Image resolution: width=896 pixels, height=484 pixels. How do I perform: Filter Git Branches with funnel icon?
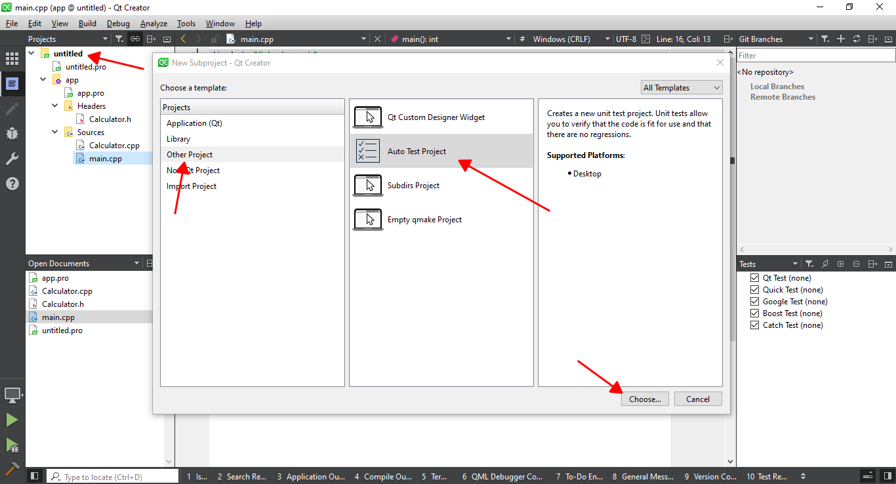826,39
